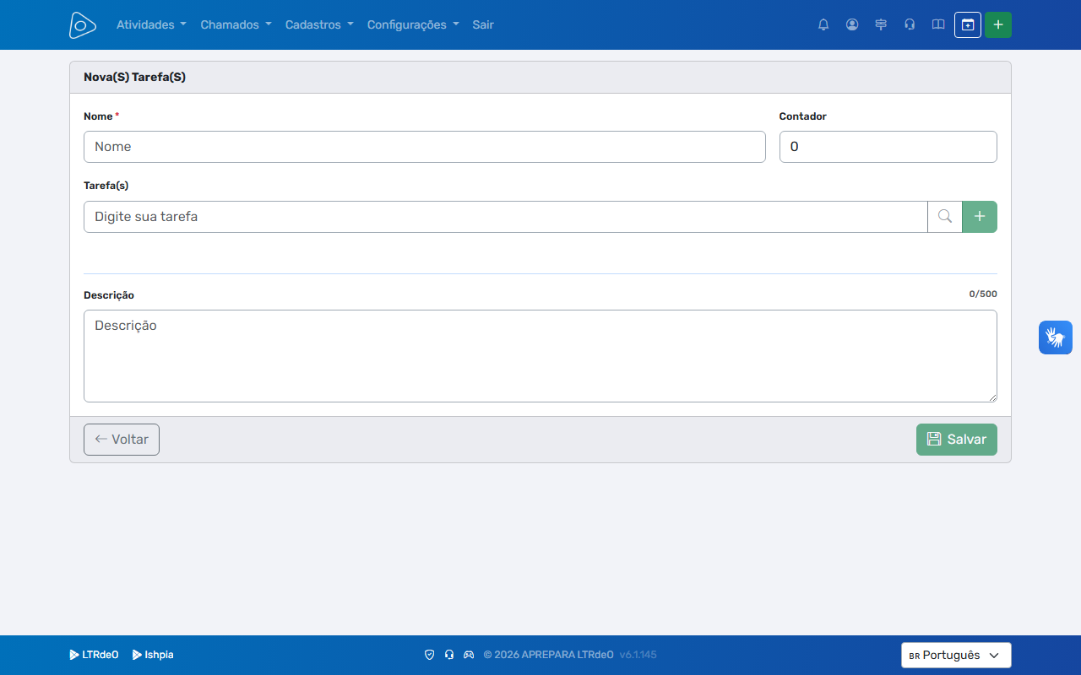The height and width of the screenshot is (675, 1081).
Task: Click the Salvar button
Action: pyautogui.click(x=957, y=440)
